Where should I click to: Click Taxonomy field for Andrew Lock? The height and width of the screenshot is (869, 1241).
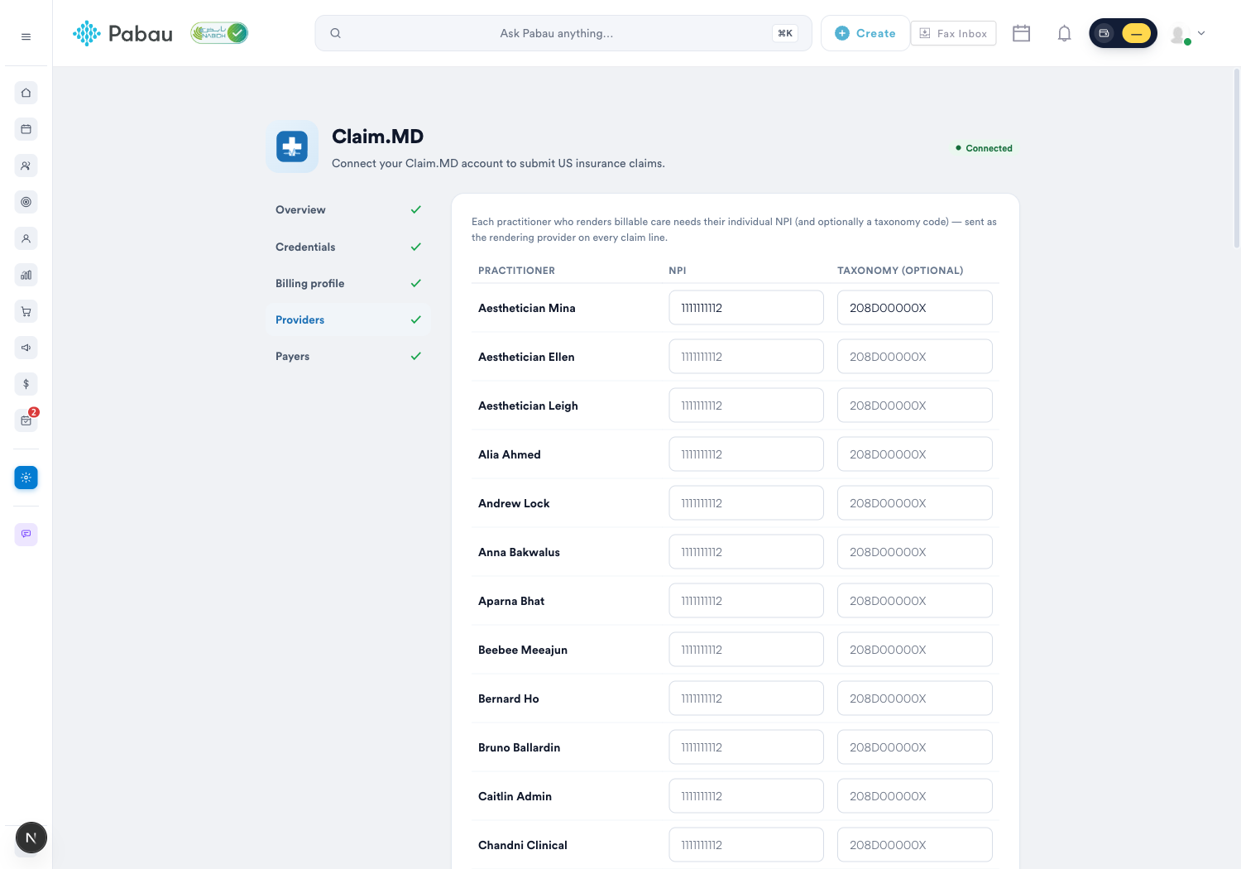click(915, 503)
